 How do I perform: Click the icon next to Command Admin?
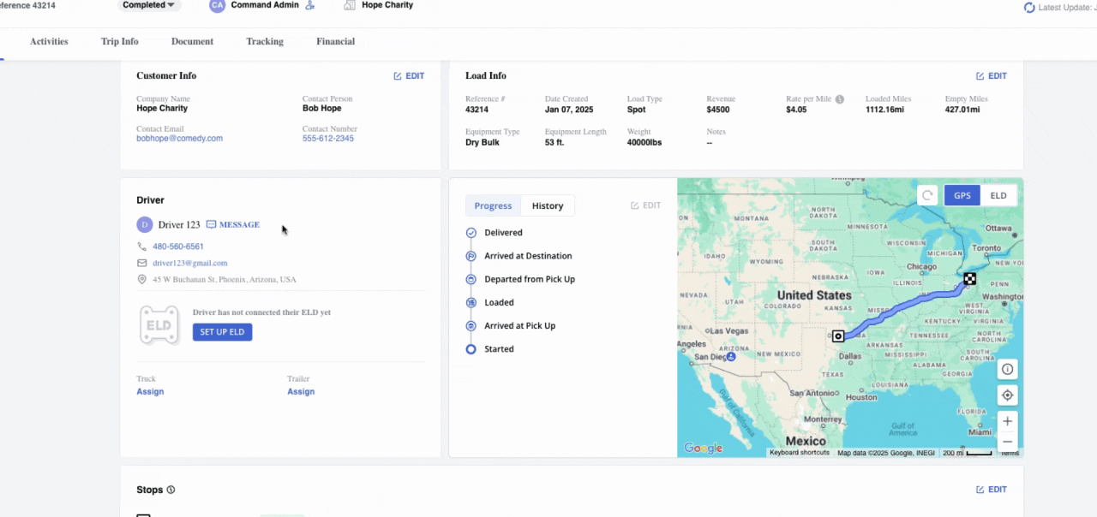tap(310, 5)
